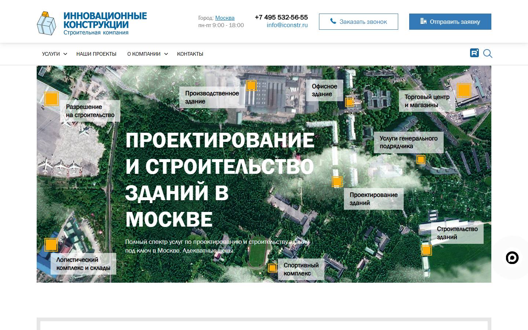Open the Торговый центр и магазины label
Image resolution: width=528 pixels, height=330 pixels.
427,101
